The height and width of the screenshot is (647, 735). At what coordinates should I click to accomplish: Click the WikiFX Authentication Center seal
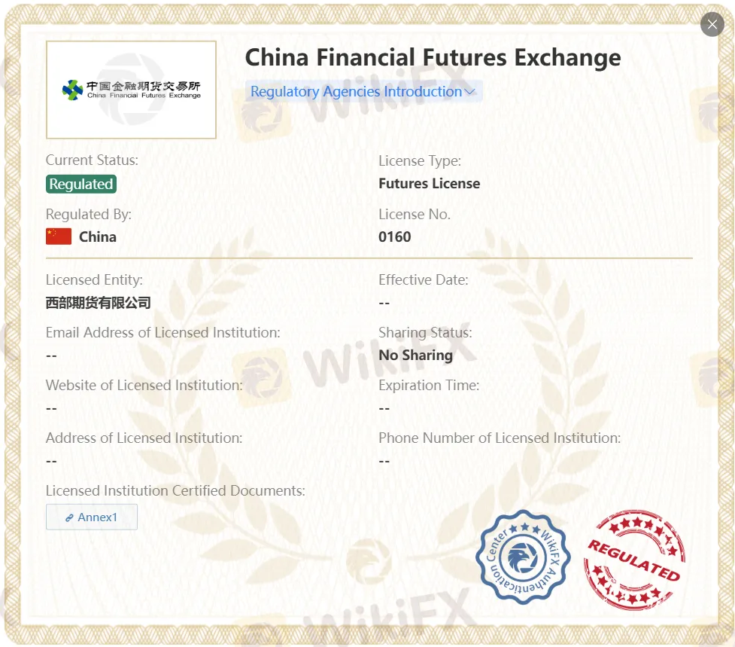click(523, 557)
